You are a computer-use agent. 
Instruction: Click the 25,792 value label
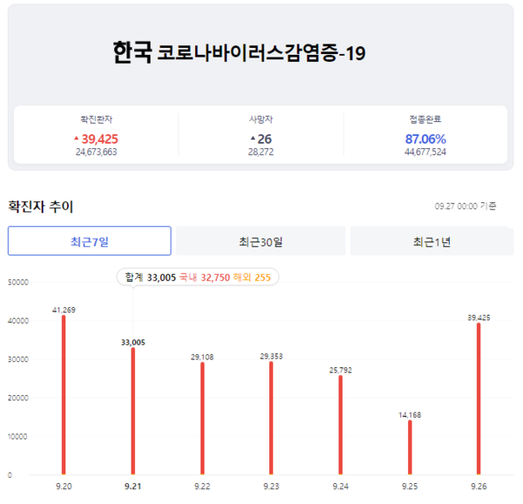coord(341,371)
